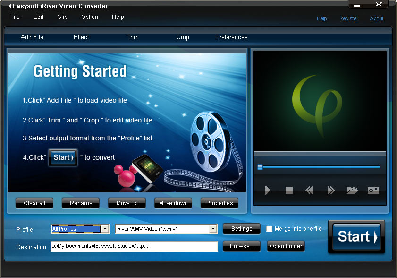Viewport: 397px width, 278px height.
Task: Open the Option menu
Action: point(89,17)
